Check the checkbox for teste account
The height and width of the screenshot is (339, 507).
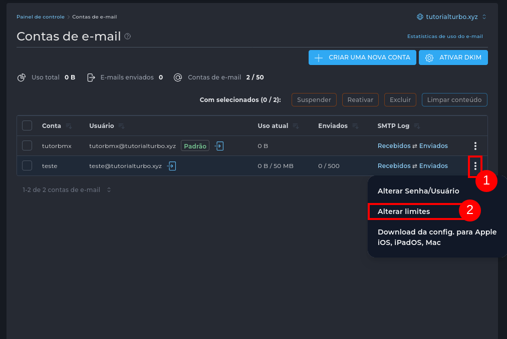[27, 165]
